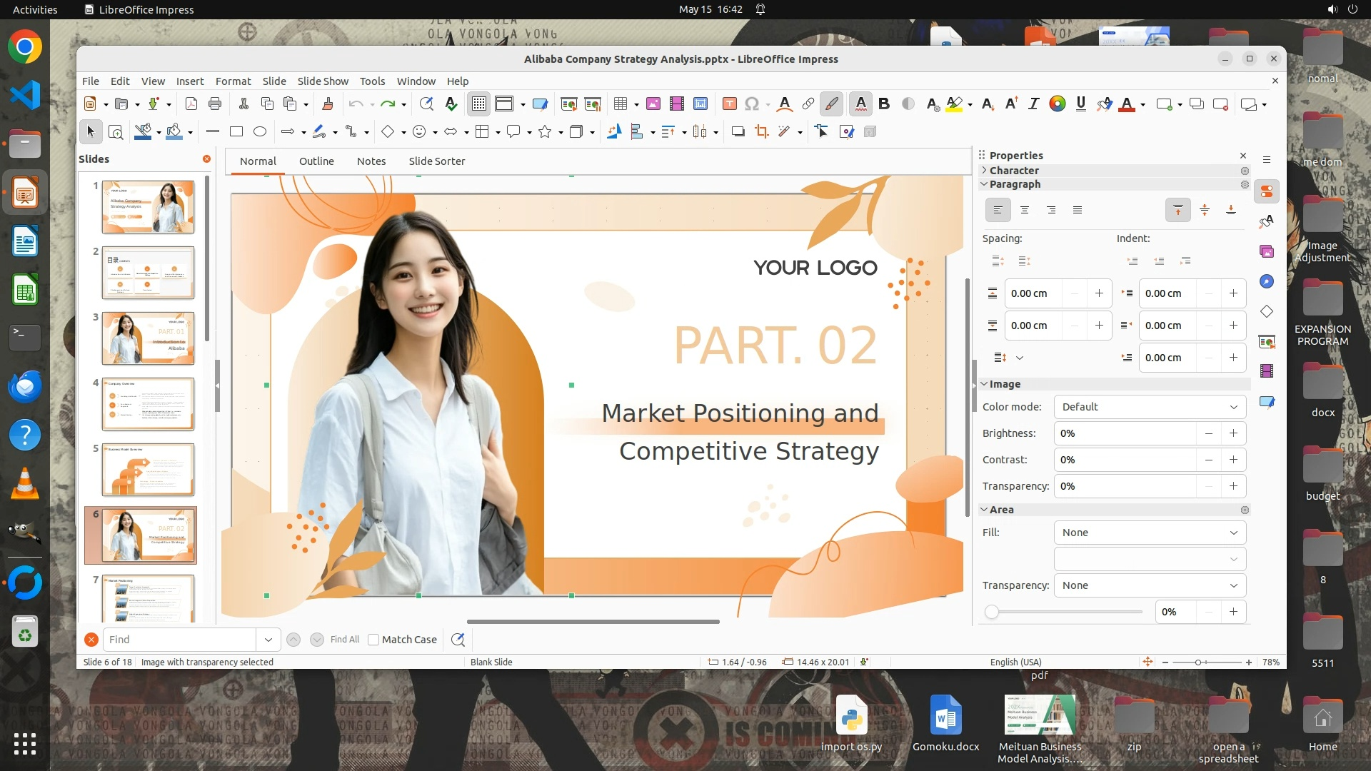Enable the Match Case checkbox
Screen dimensions: 1371x771
373,640
